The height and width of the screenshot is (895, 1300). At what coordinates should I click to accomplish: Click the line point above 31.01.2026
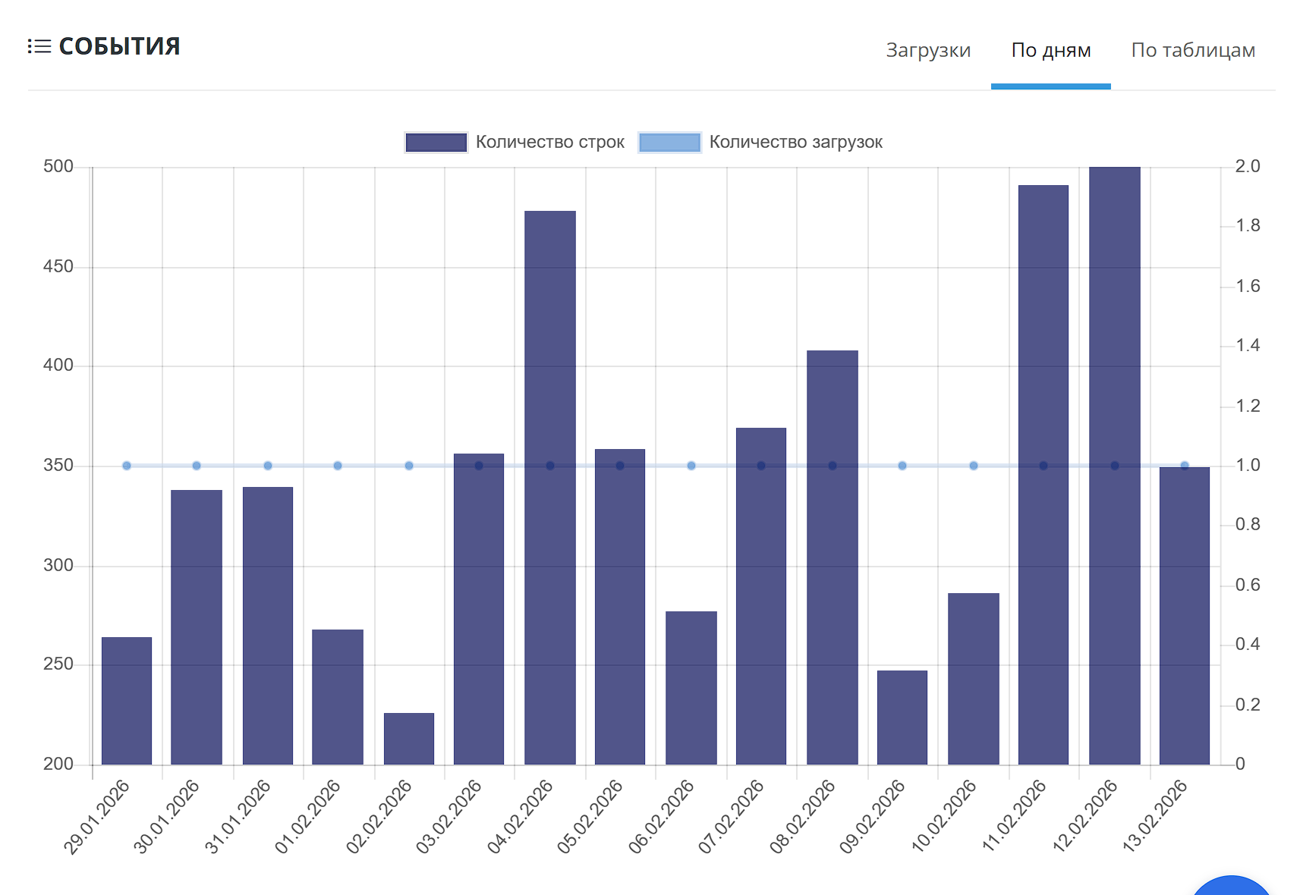268,466
